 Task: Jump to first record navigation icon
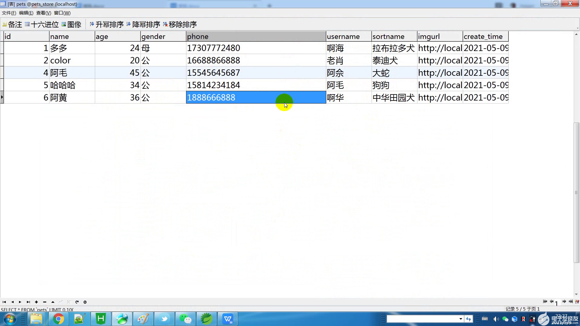[x=4, y=302]
